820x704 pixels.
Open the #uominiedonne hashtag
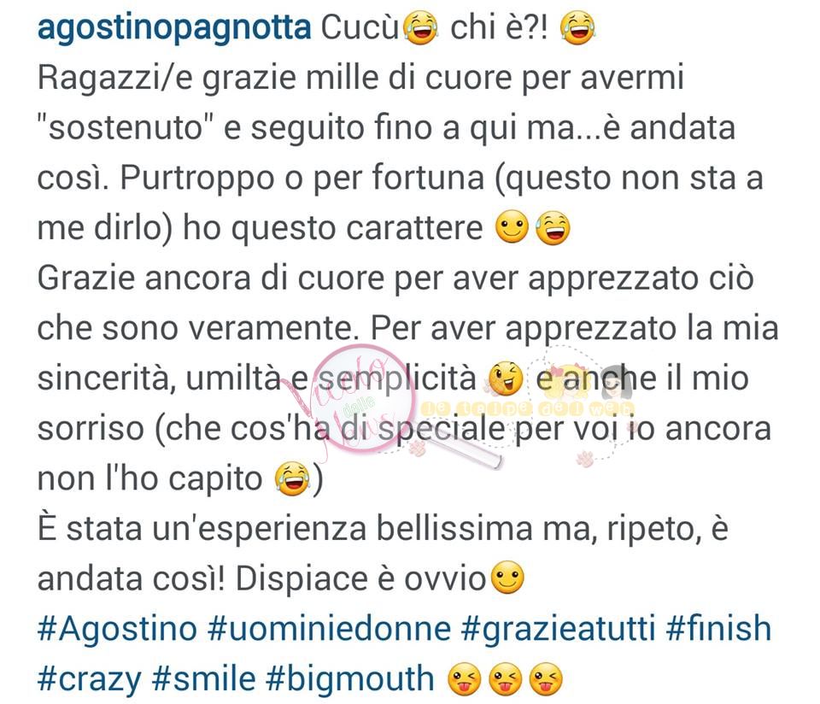click(329, 628)
